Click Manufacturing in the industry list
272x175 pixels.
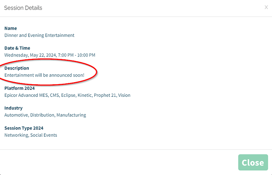[x=71, y=115]
